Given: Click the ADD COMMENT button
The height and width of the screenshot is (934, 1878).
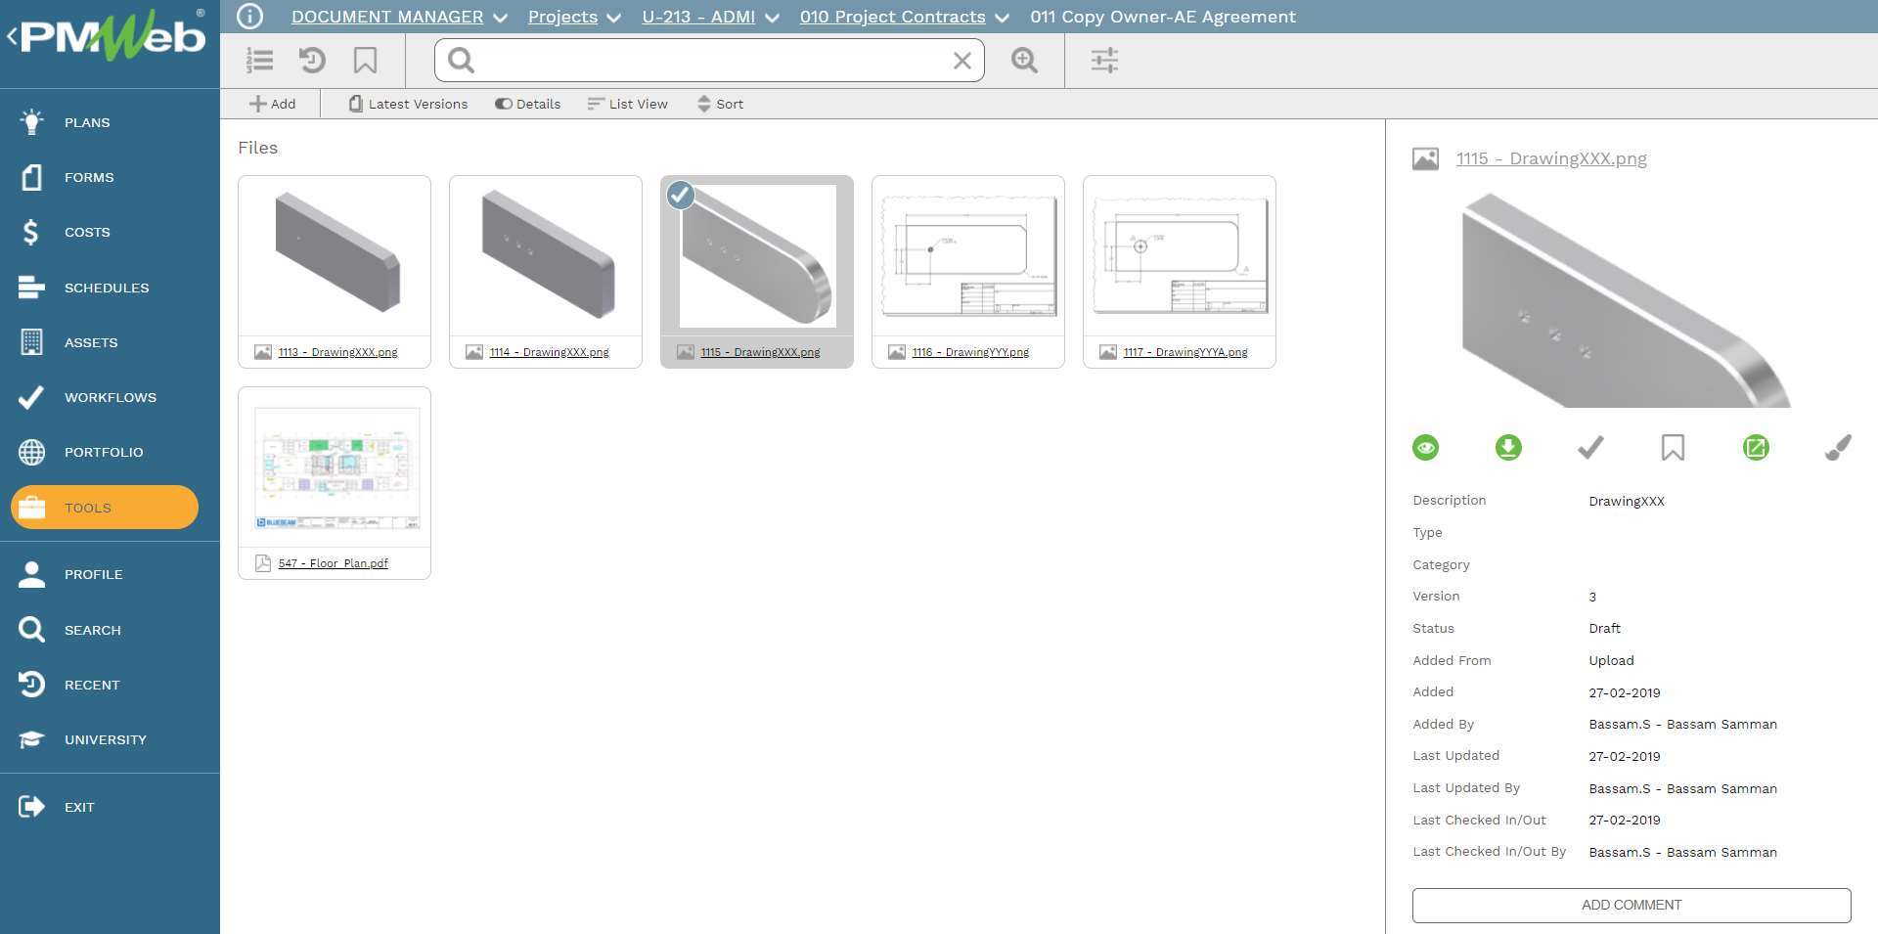Looking at the screenshot, I should [x=1632, y=906].
